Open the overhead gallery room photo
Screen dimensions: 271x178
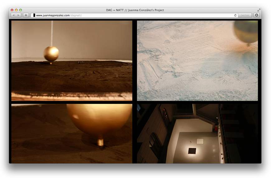coord(197,133)
